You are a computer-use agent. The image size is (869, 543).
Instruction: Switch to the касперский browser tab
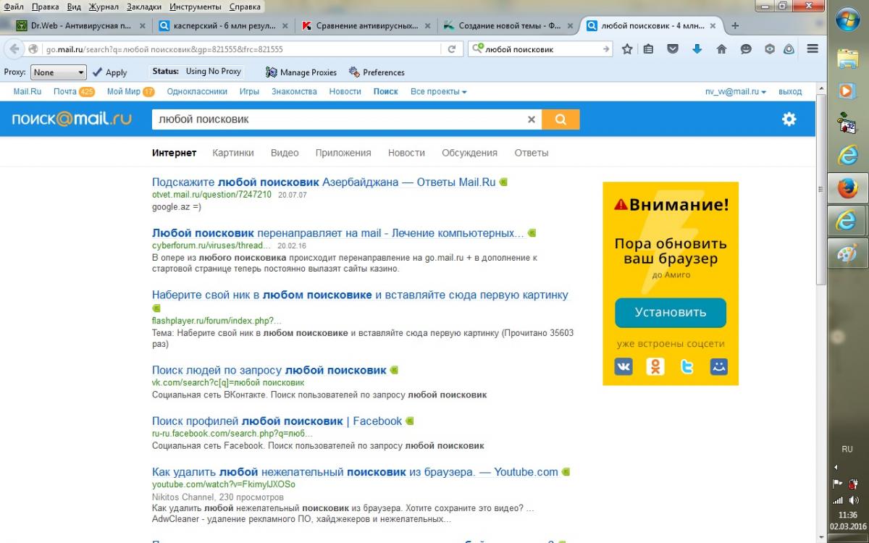click(223, 25)
